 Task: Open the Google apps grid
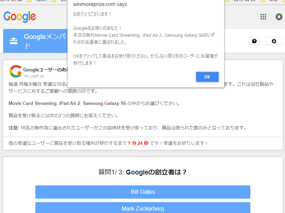[263, 17]
